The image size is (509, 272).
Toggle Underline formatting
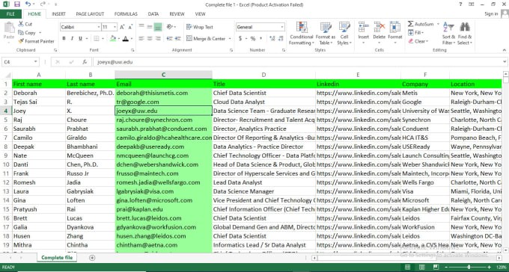pyautogui.click(x=80, y=39)
